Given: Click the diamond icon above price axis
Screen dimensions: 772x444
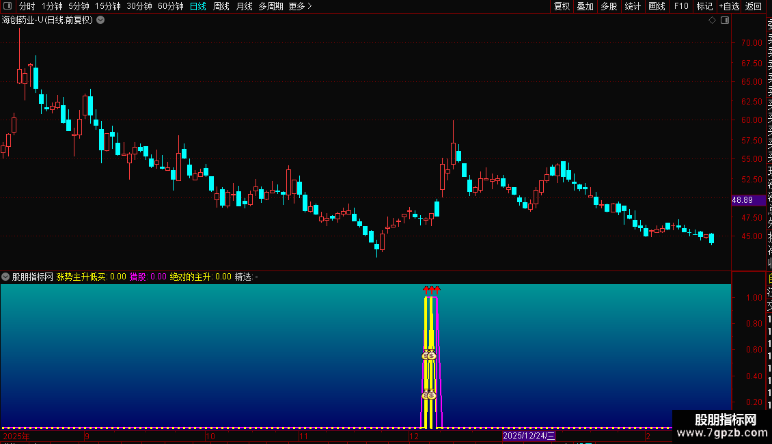Looking at the screenshot, I should (712, 20).
